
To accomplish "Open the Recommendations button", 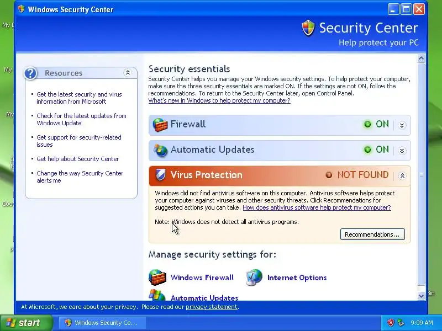I will (x=372, y=234).
